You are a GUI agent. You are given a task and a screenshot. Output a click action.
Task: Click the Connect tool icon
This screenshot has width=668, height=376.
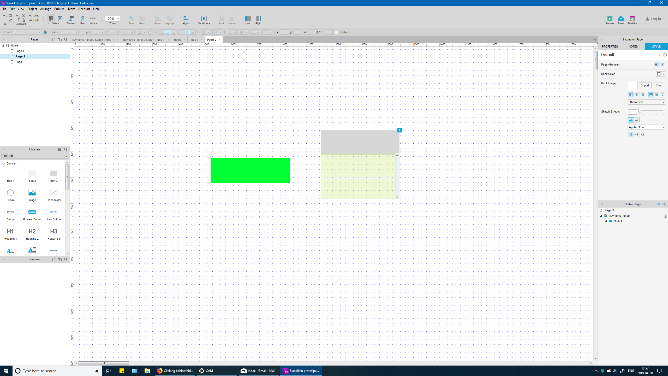[x=71, y=19]
